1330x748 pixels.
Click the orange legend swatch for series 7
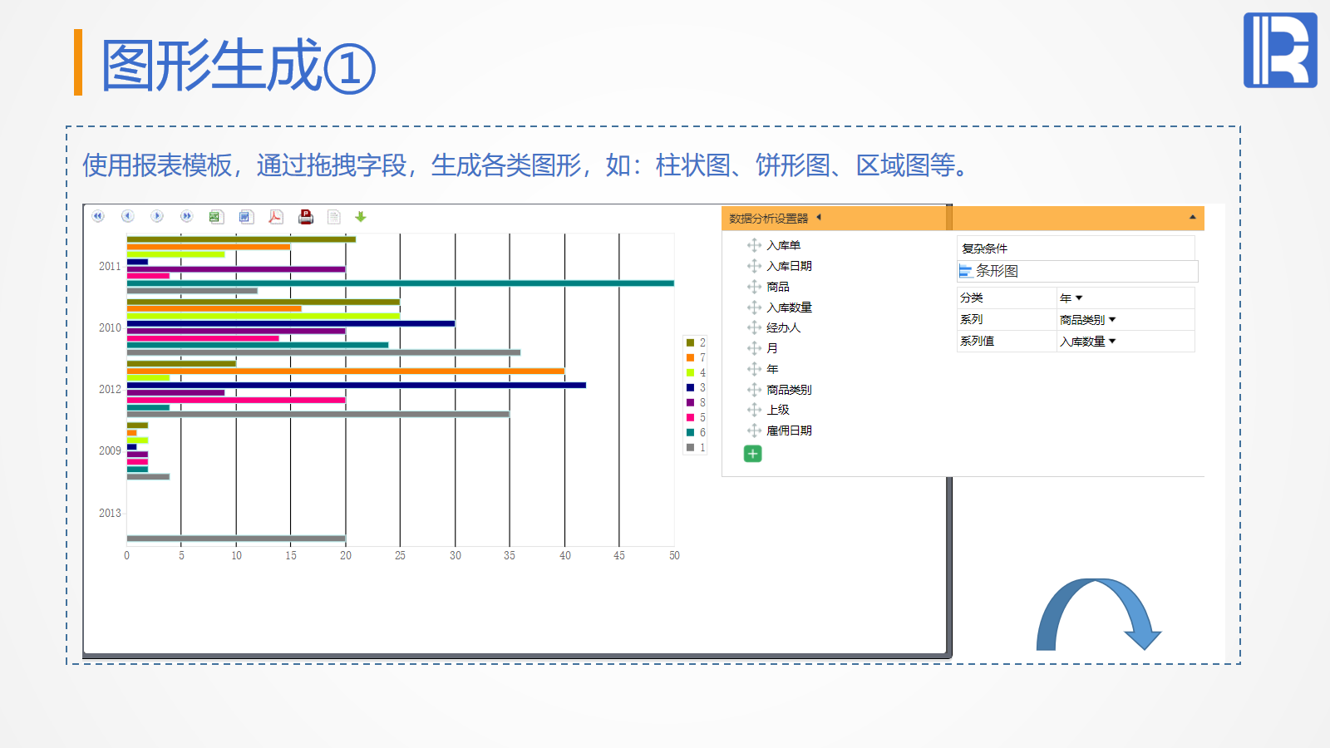[690, 357]
